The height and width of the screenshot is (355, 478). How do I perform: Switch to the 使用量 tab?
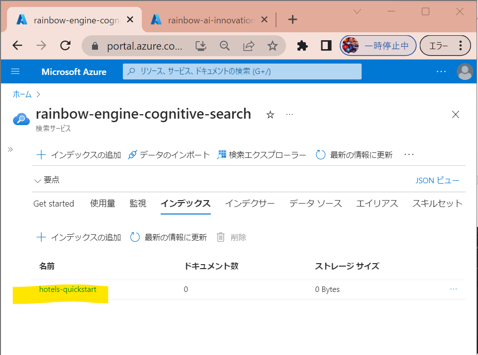point(102,204)
